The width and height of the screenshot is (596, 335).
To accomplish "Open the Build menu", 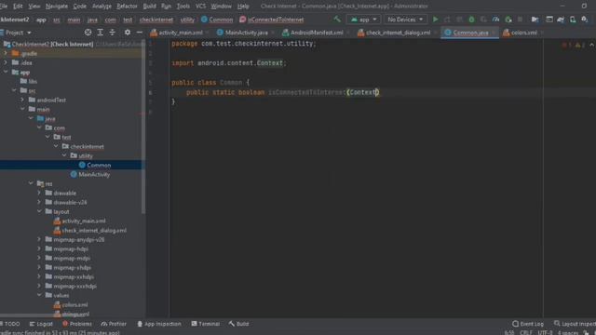I will 149,7.
